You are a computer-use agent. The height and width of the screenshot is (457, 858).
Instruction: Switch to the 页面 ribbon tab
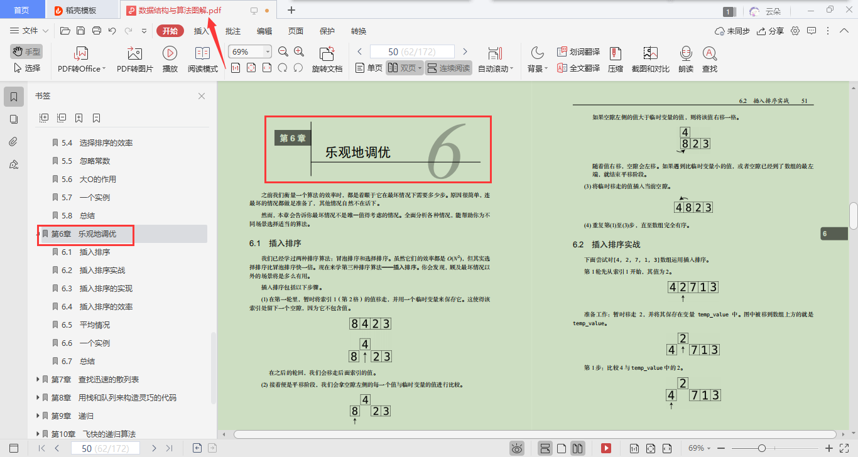(296, 31)
